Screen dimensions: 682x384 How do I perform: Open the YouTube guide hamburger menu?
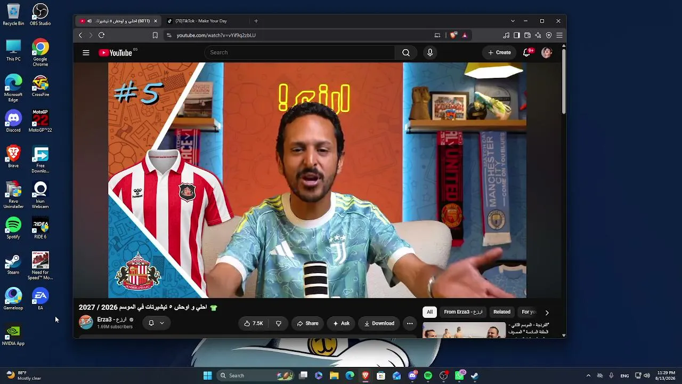[x=86, y=52]
